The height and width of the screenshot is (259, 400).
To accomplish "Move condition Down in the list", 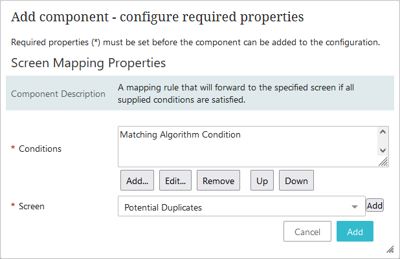I will 296,181.
